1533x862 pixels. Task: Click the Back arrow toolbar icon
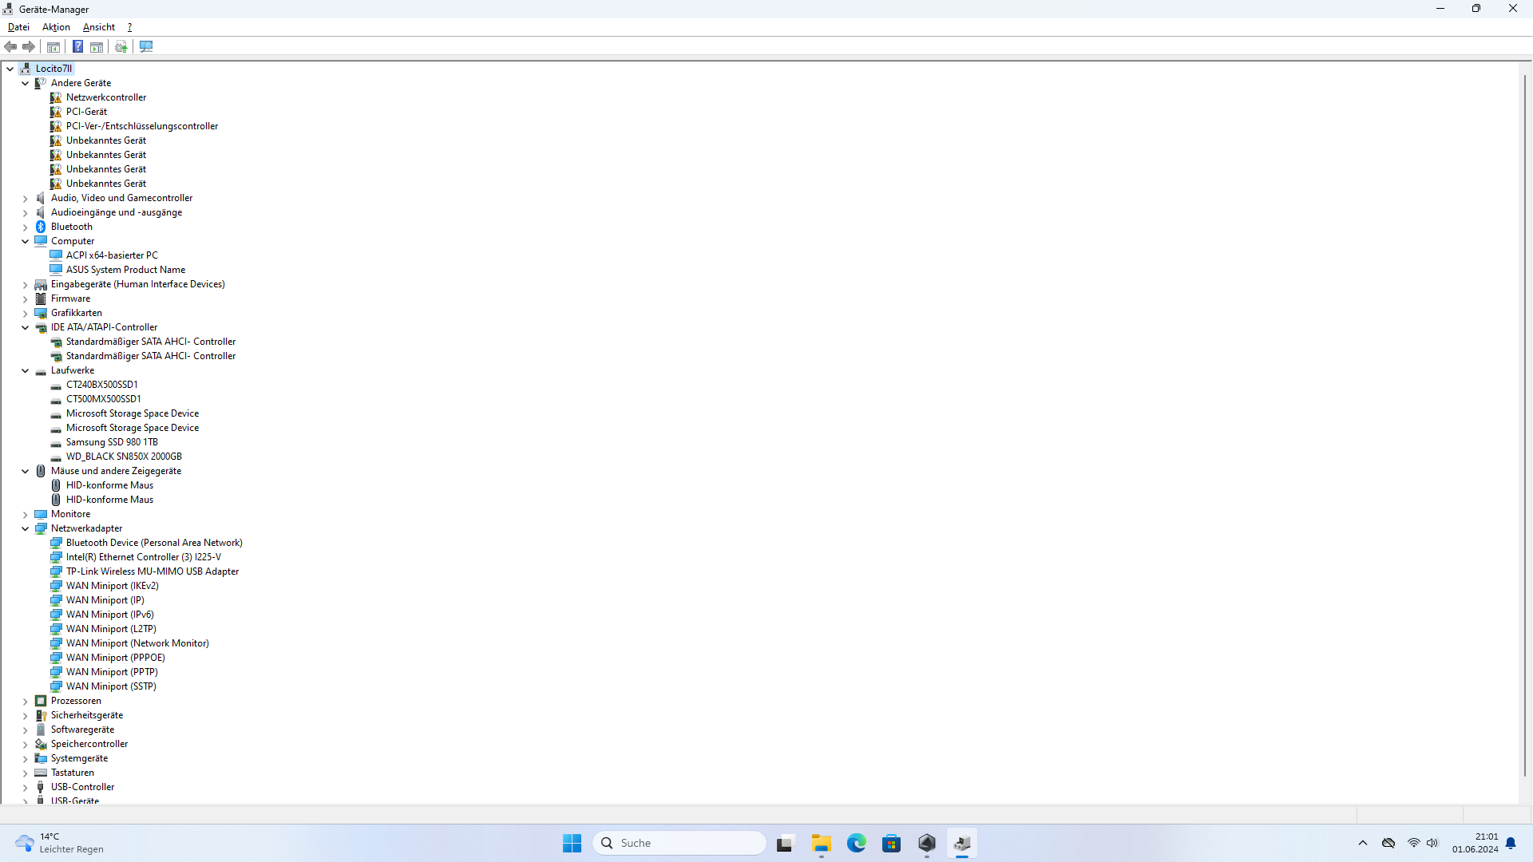10,47
